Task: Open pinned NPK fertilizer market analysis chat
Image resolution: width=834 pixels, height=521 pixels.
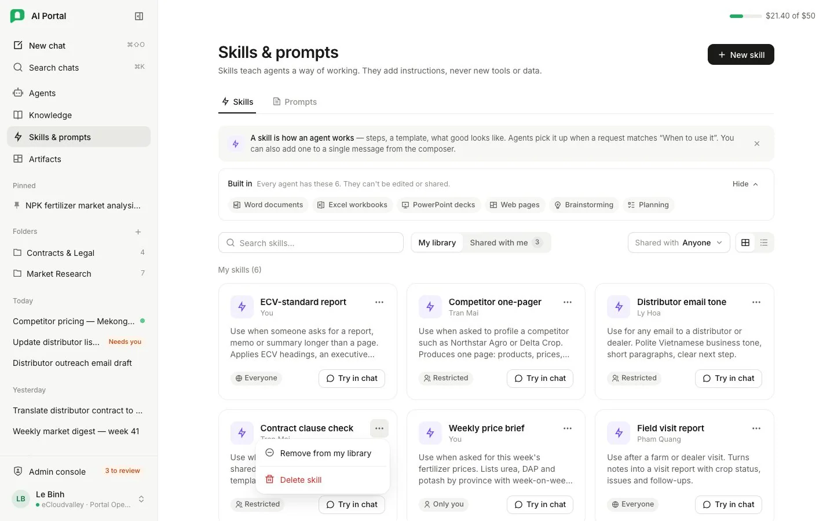Action: [x=79, y=205]
